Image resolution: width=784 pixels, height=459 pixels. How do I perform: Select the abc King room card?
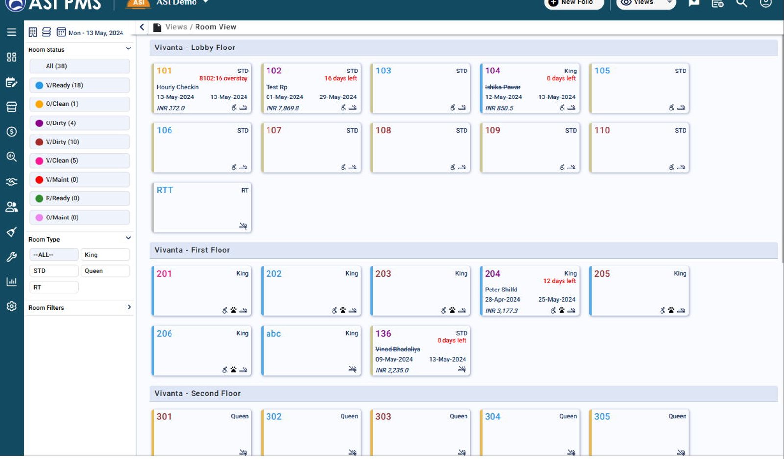pyautogui.click(x=311, y=351)
